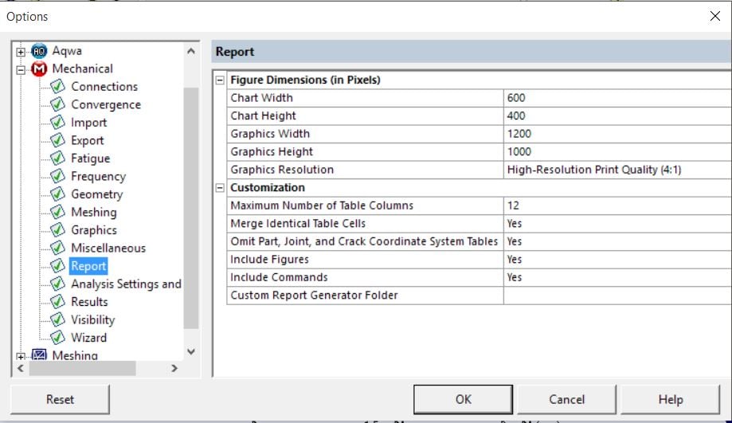Click the checkmark icon beside Miscellaneous

point(58,248)
